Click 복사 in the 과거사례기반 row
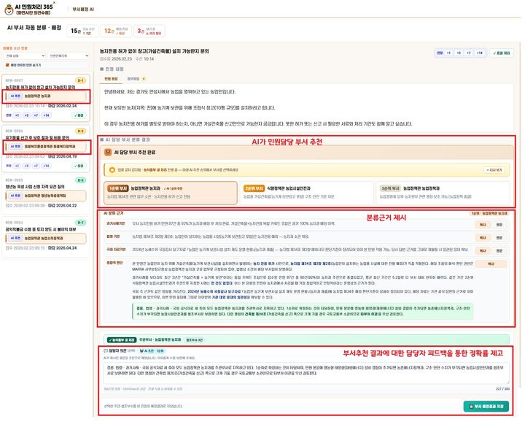Screen dimensions: 525x427 (x=483, y=225)
